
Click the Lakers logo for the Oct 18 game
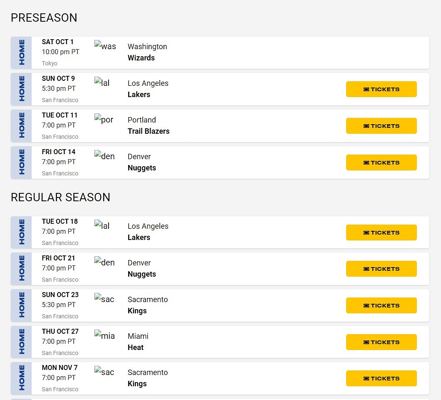coord(102,225)
